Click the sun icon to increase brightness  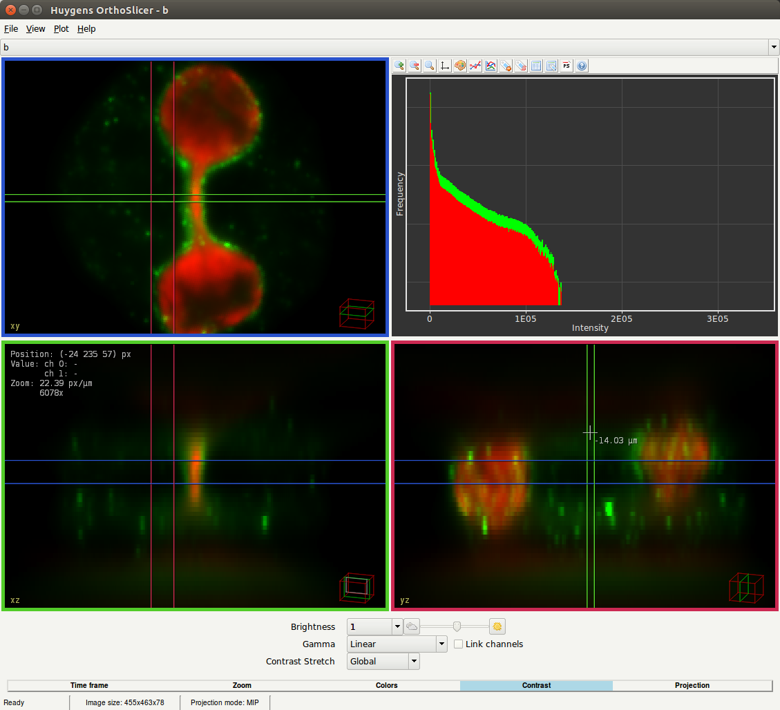pyautogui.click(x=497, y=627)
